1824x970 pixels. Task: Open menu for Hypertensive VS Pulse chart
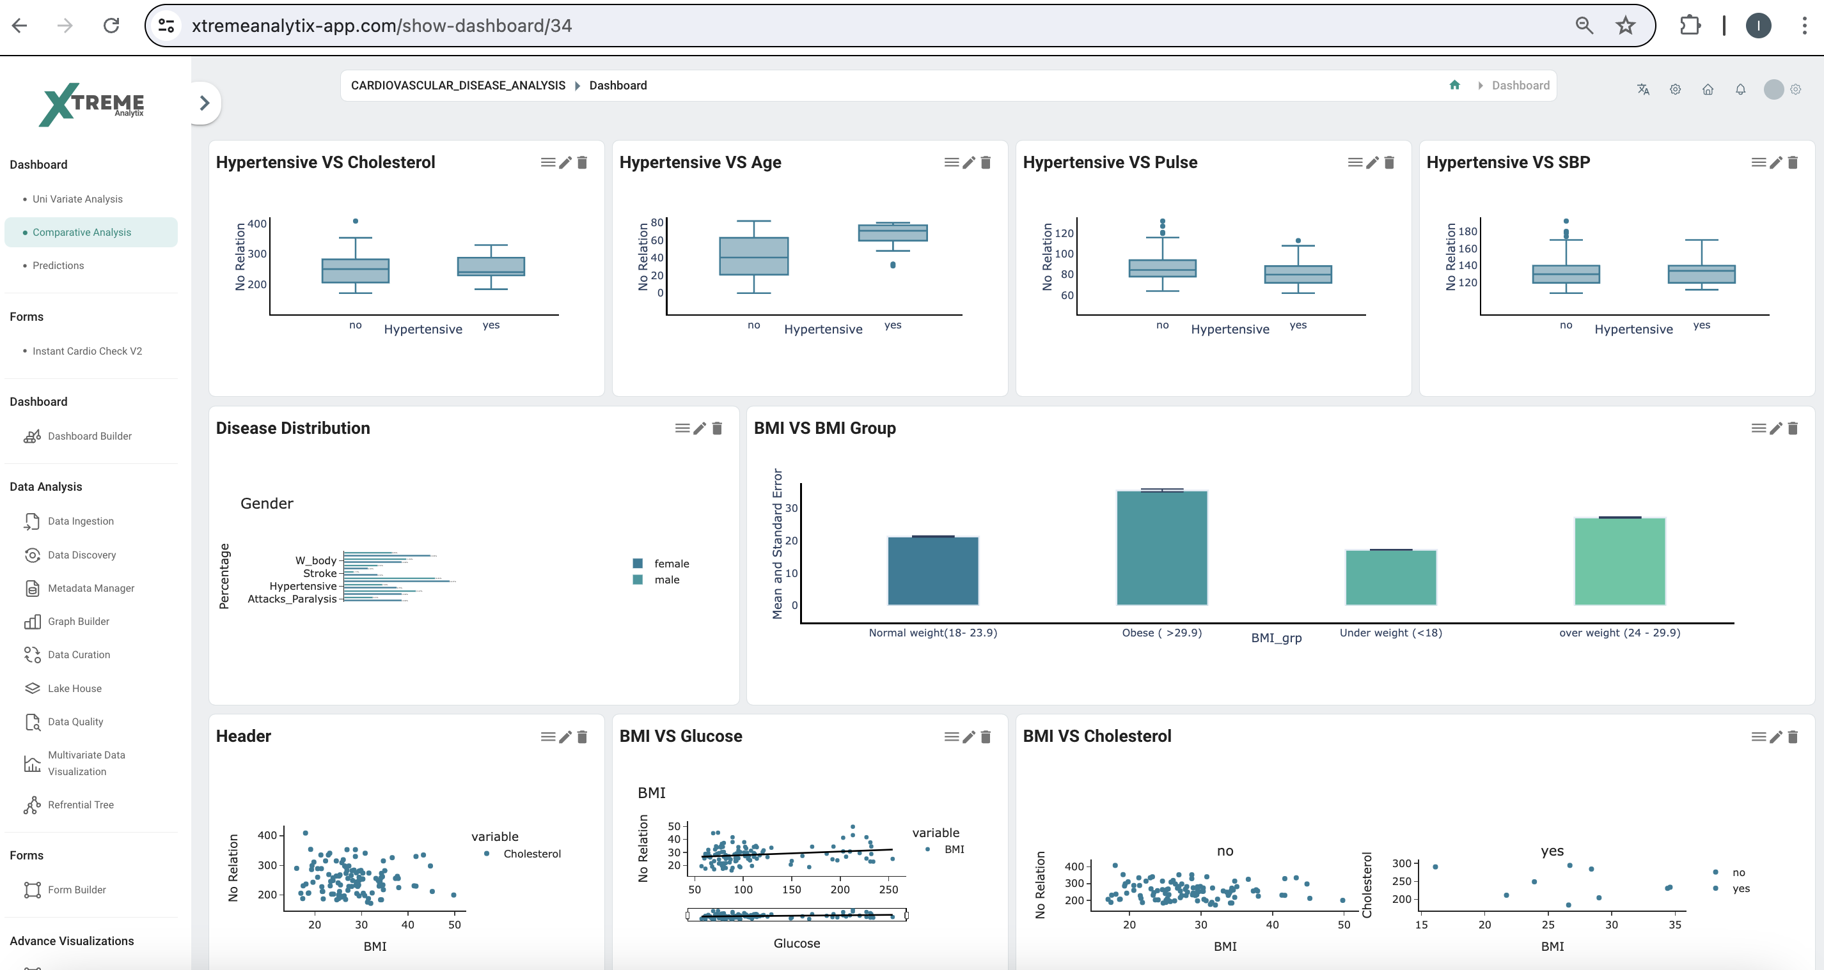(1355, 163)
